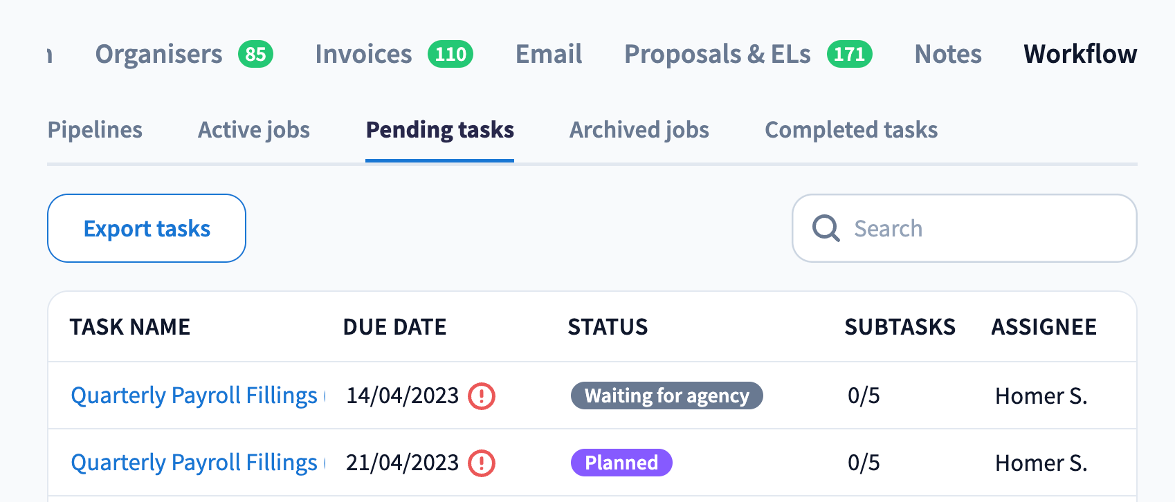Click the Waiting for agency status badge

click(666, 396)
